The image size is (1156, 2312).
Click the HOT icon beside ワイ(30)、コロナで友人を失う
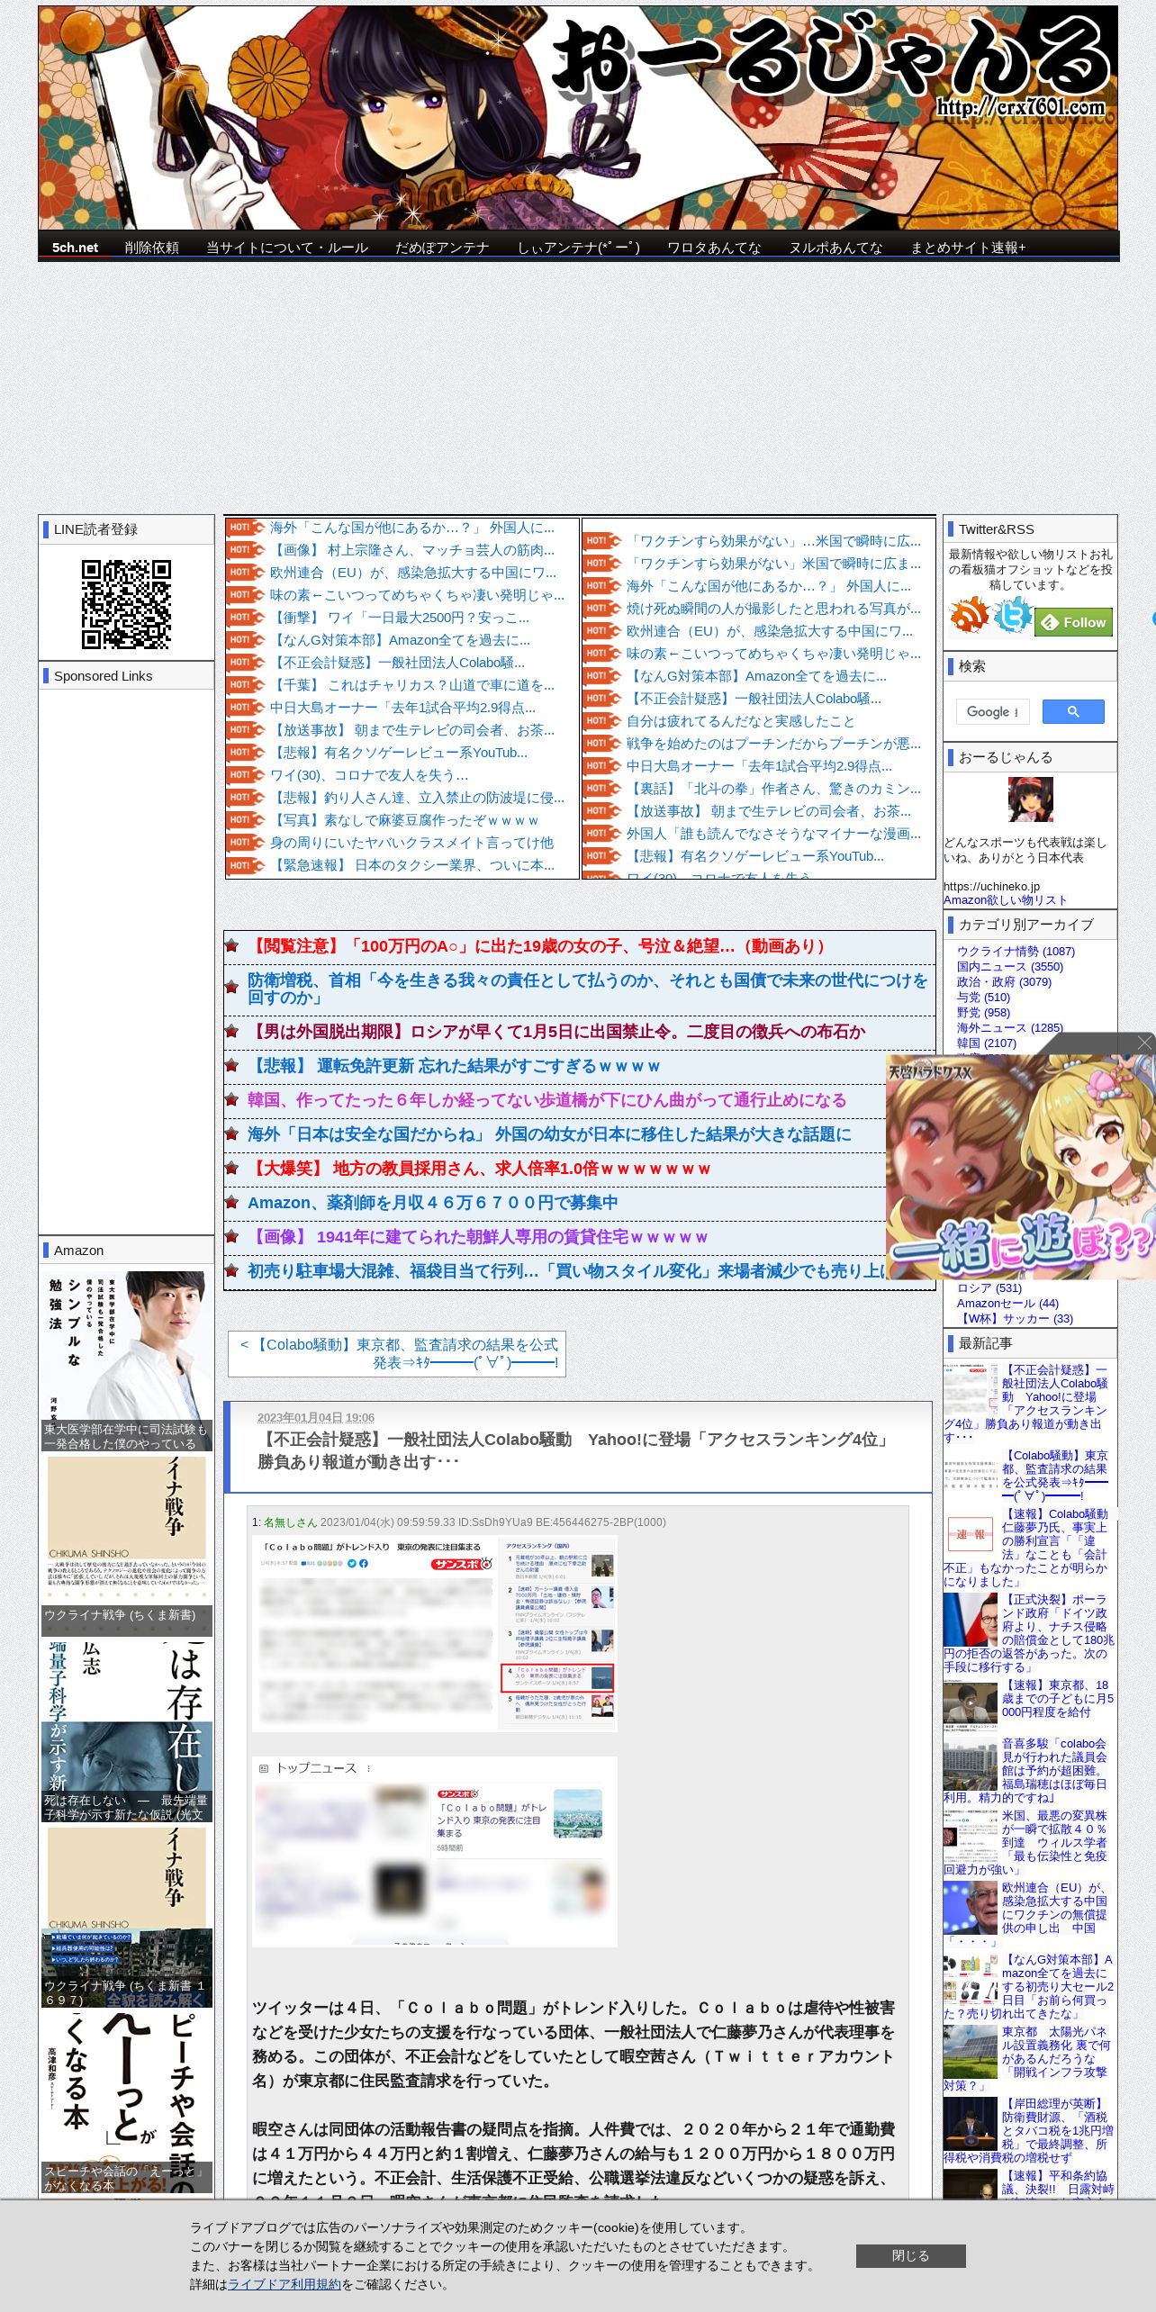pyautogui.click(x=245, y=775)
